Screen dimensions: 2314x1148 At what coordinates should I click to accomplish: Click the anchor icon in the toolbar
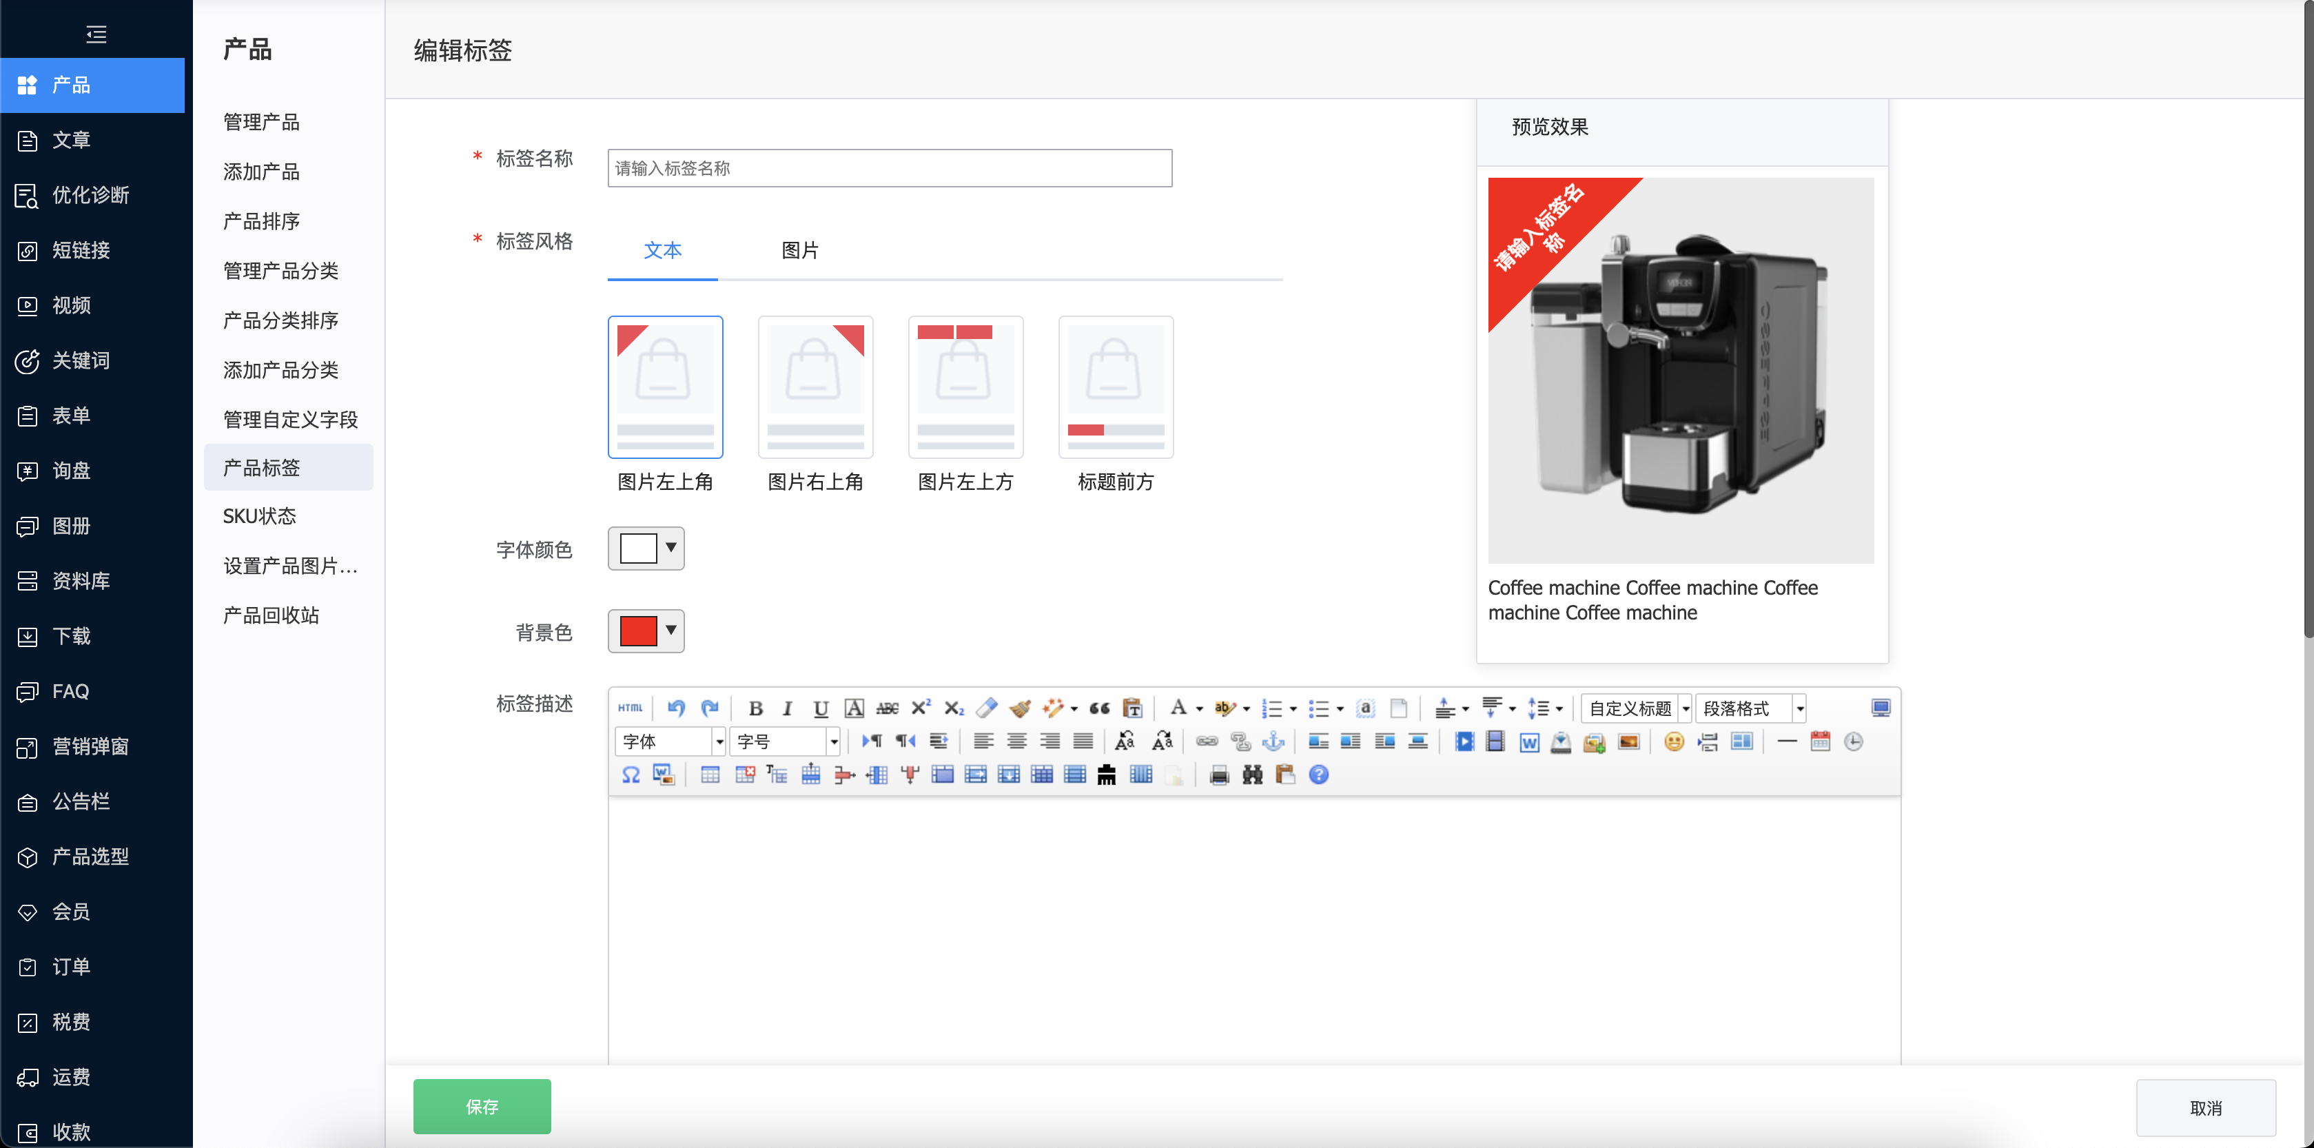point(1273,741)
